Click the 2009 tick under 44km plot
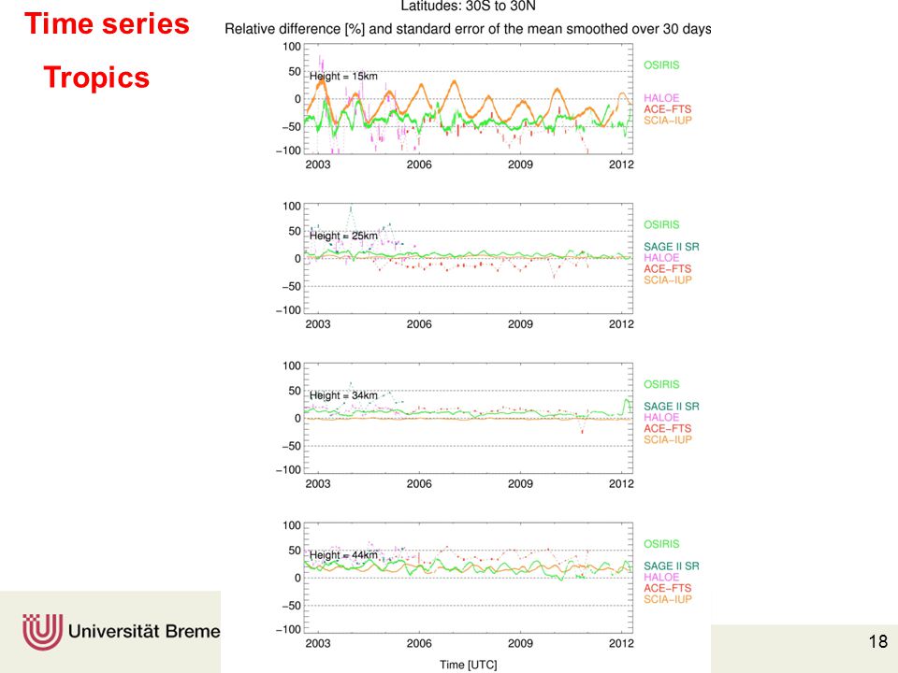Screen dimensions: 898x673 point(520,644)
